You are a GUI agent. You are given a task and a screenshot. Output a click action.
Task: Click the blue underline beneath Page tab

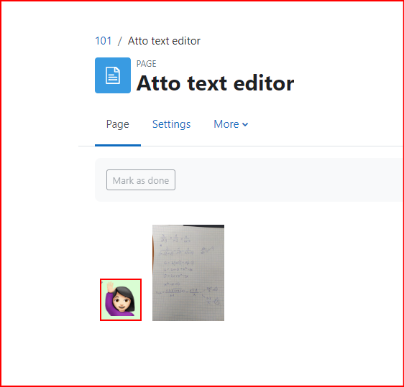click(x=118, y=145)
